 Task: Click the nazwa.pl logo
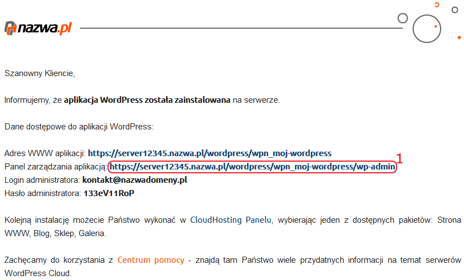click(38, 28)
